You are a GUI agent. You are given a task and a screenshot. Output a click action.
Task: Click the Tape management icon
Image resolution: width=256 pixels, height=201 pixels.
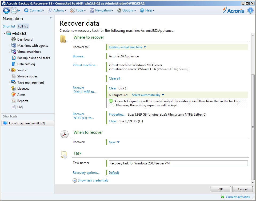coord(14,82)
